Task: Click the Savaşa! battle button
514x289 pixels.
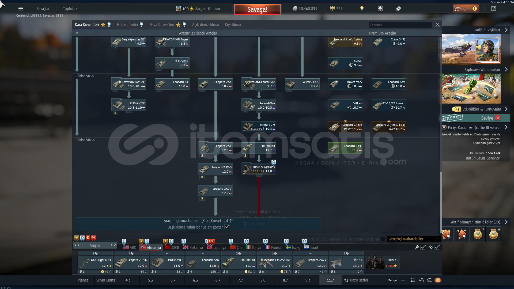Action: [257, 9]
